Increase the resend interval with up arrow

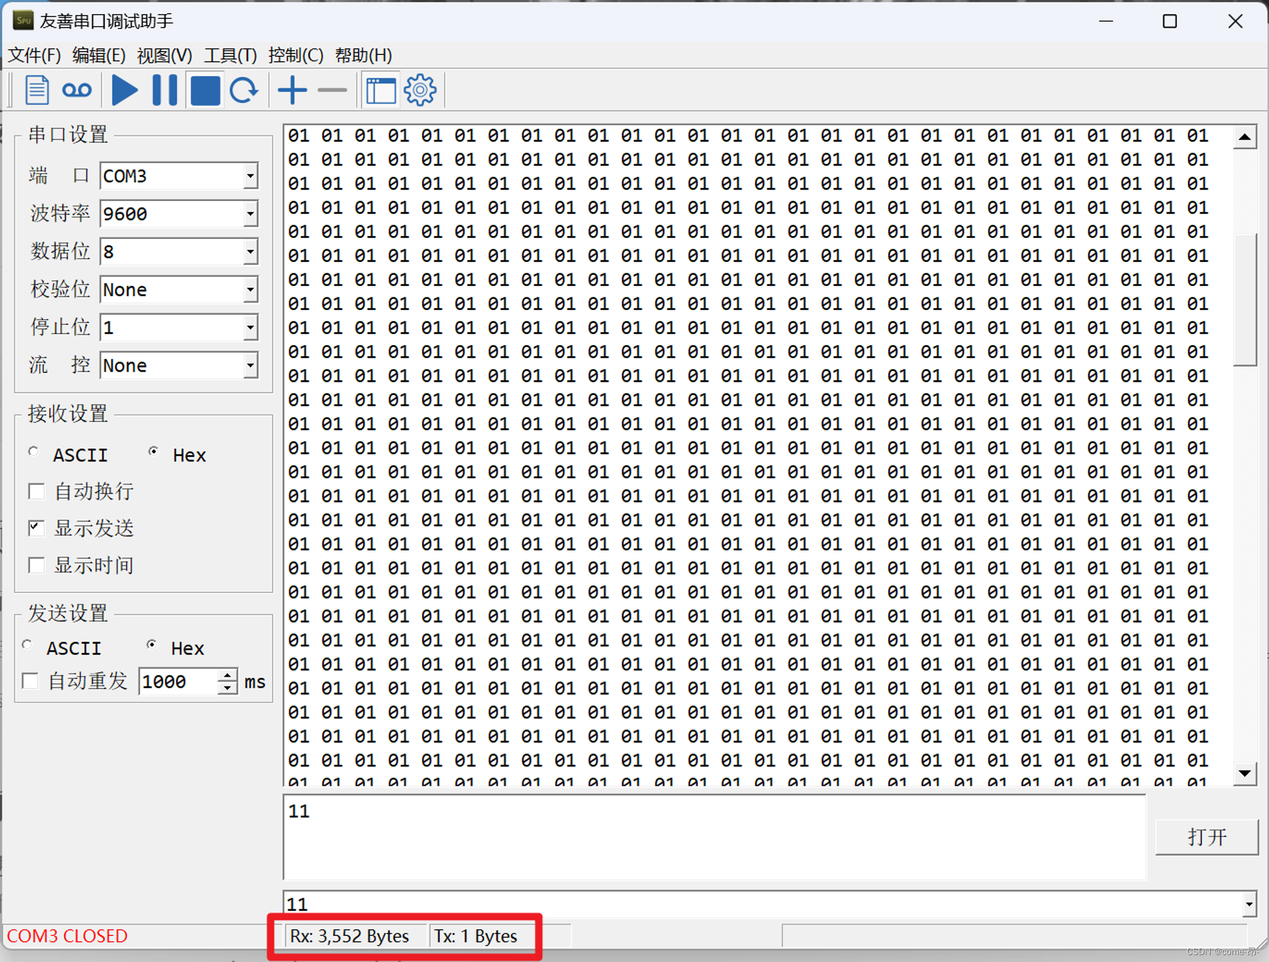(227, 675)
